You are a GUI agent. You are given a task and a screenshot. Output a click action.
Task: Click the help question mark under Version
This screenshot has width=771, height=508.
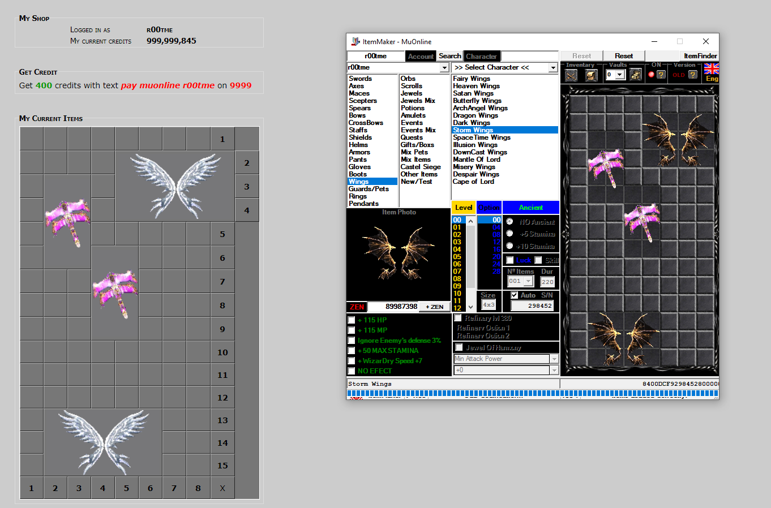pos(692,74)
